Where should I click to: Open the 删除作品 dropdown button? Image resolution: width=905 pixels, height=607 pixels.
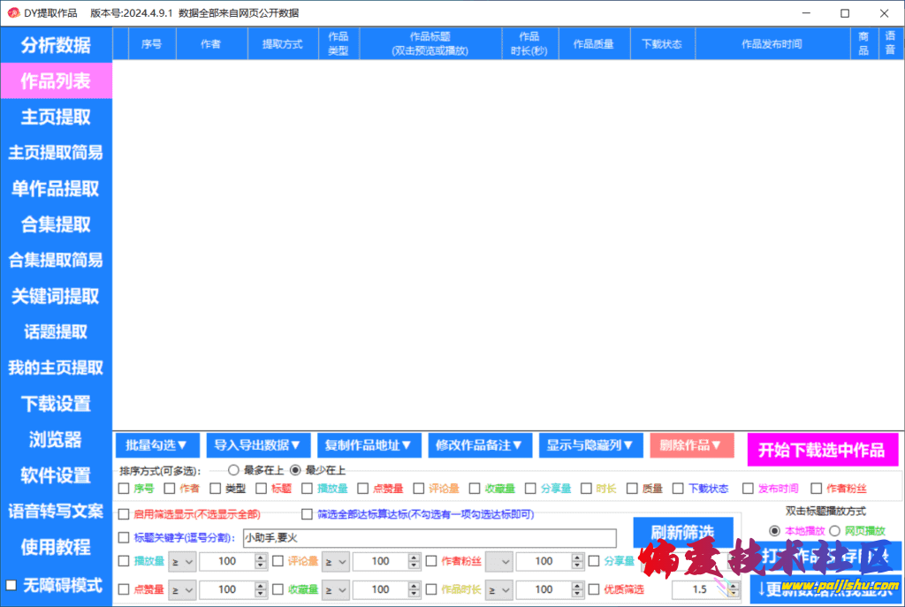tap(691, 445)
